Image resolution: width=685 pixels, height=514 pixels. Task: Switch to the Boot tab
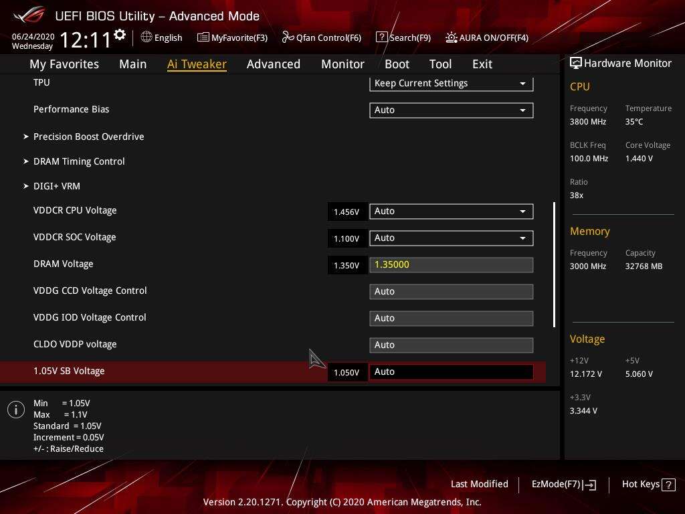coord(397,64)
